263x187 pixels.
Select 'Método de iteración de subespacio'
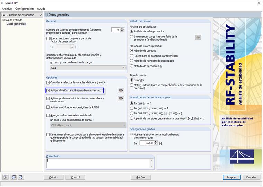(131, 61)
